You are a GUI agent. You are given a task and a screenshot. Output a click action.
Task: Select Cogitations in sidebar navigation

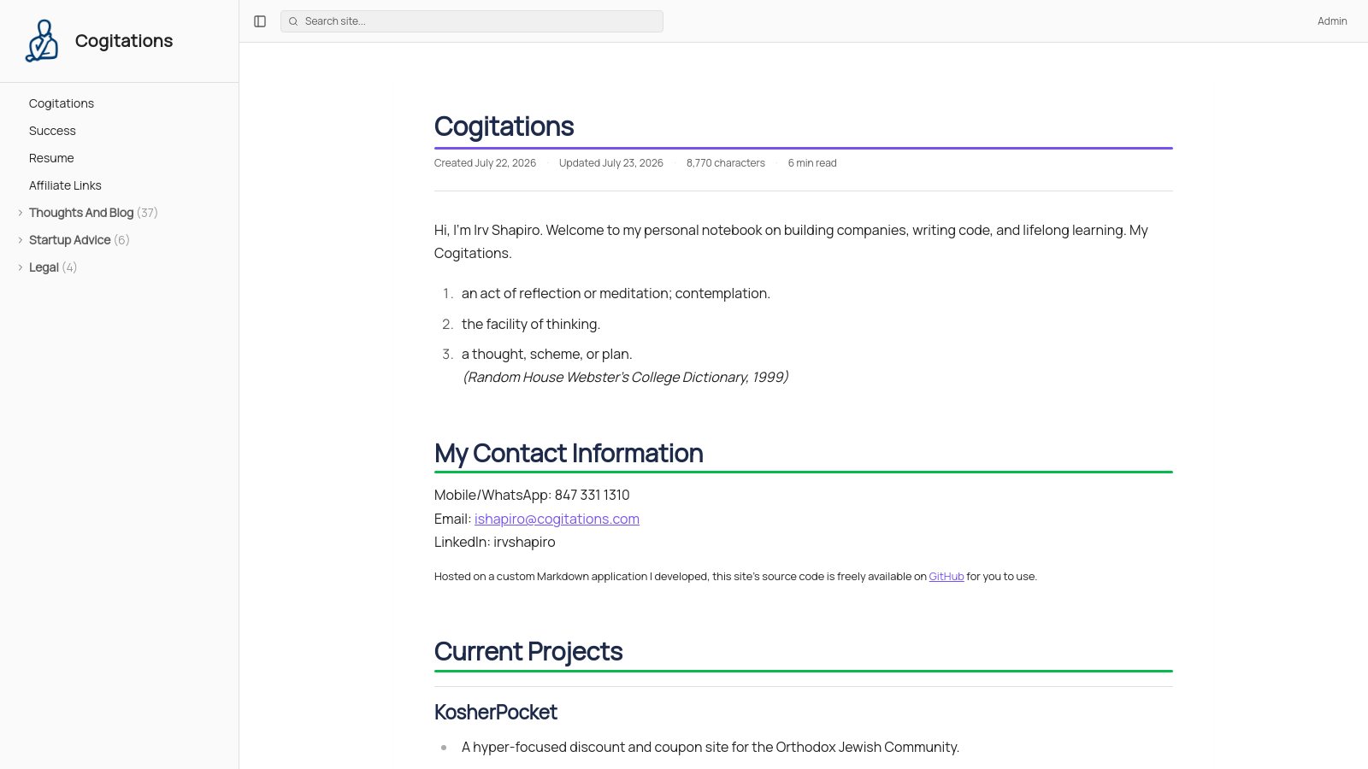(62, 103)
